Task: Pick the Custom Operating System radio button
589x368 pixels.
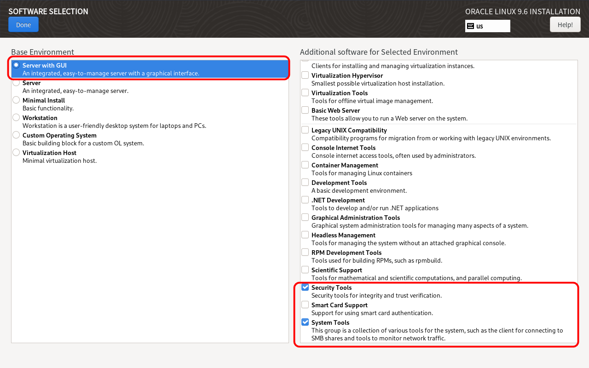Action: pyautogui.click(x=16, y=135)
